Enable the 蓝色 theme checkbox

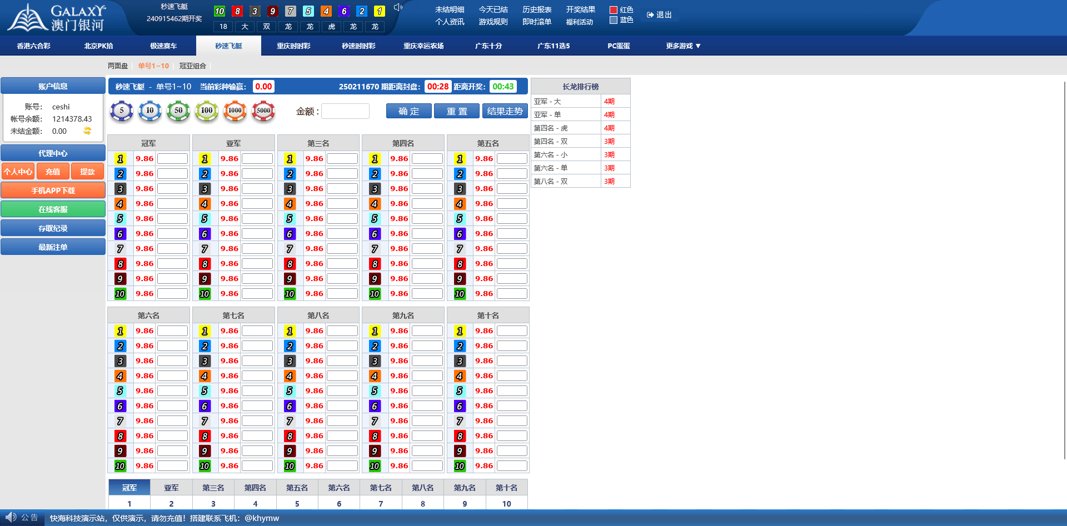click(x=614, y=20)
